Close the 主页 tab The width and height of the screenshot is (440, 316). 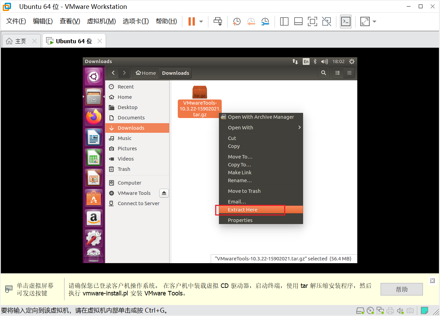[x=34, y=41]
